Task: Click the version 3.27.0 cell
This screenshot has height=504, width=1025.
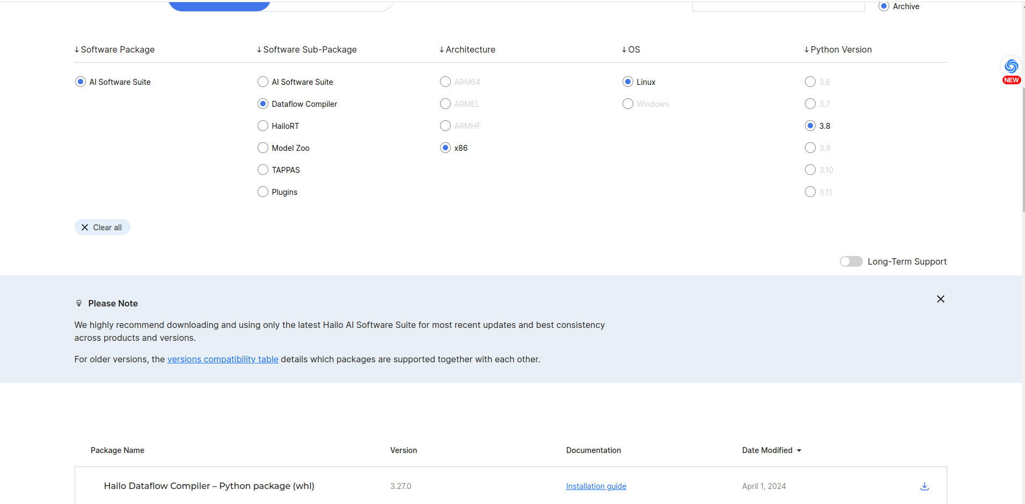Action: pos(401,486)
